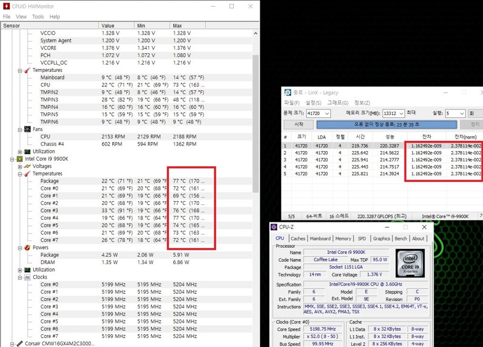
Task: Click the LinX window app icon
Action: (x=287, y=92)
